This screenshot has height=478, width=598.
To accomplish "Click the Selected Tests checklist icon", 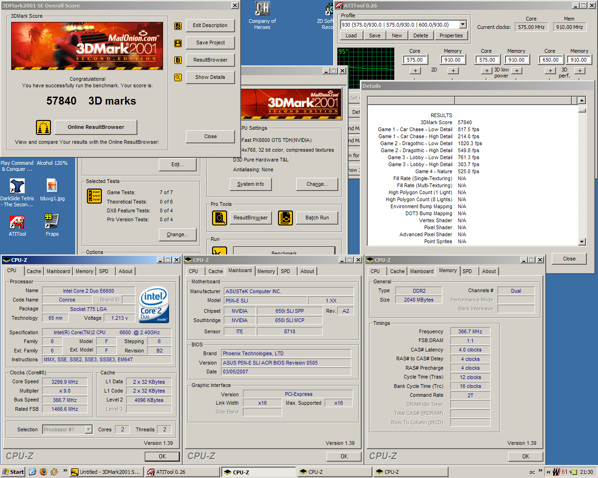I will pos(94,196).
